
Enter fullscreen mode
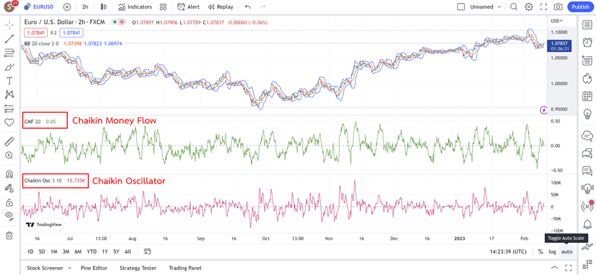(x=543, y=7)
